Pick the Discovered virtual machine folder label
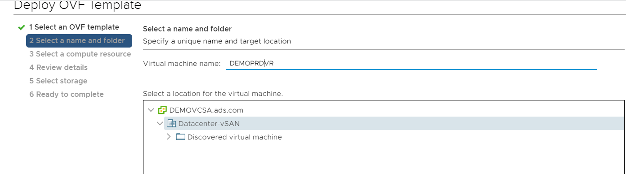 (234, 137)
